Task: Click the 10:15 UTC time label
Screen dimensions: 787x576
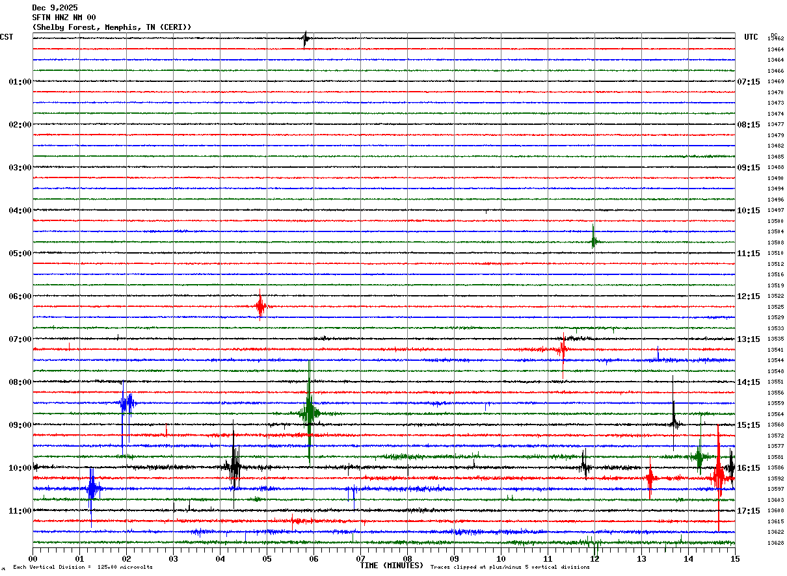Action: (748, 211)
